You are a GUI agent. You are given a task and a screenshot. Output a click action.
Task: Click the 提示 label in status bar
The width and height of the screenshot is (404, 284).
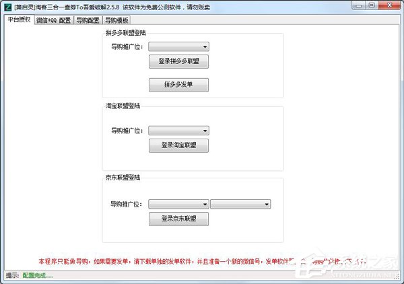[x=12, y=275]
